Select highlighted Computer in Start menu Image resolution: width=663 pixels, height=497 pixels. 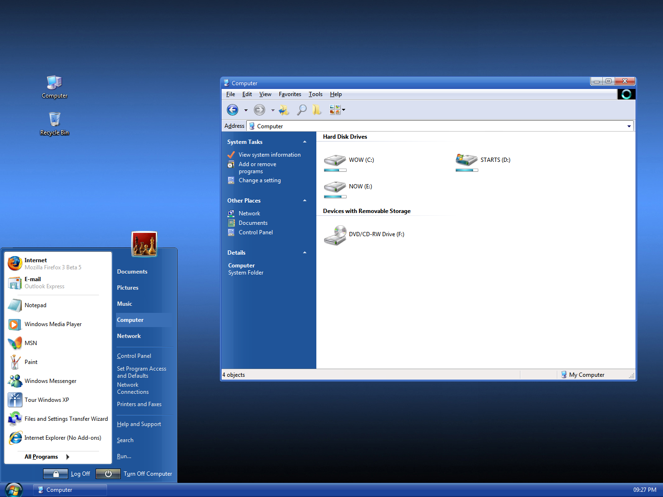tap(144, 320)
